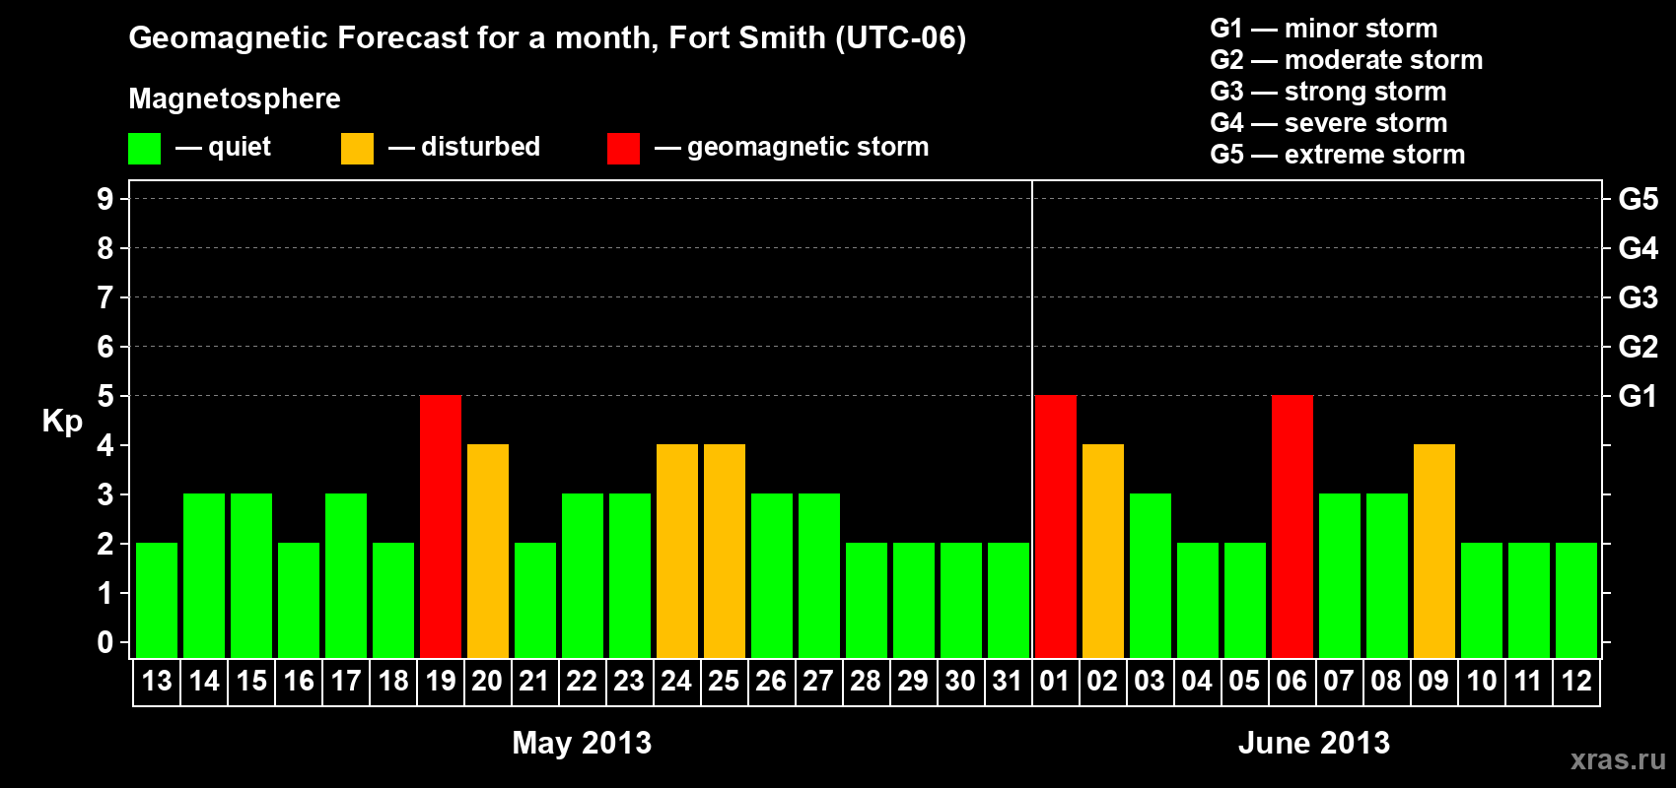This screenshot has width=1676, height=788.
Task: Click the date label 28
Action: (x=866, y=681)
